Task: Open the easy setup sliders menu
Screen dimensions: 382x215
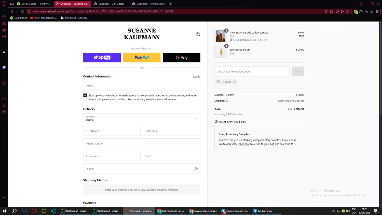Action: point(377,11)
